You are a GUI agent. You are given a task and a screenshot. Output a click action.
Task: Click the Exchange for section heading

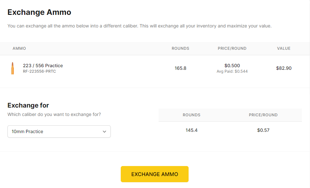(x=28, y=105)
